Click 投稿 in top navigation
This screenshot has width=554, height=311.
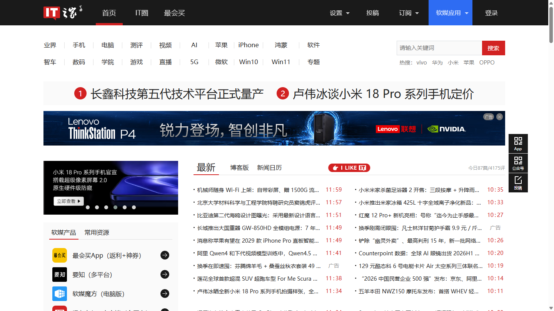coord(372,13)
